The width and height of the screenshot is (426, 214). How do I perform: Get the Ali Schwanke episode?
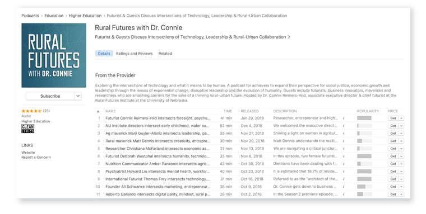393,187
